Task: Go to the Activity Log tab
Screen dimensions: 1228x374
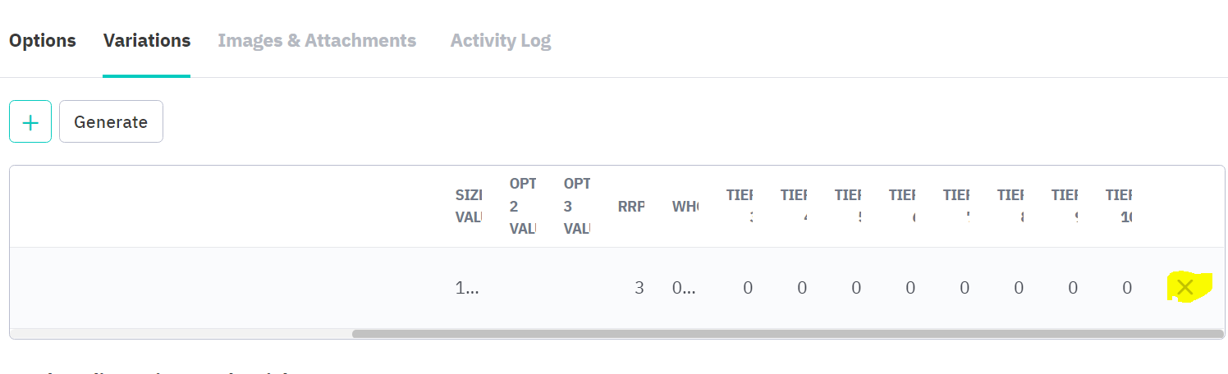Action: coord(501,40)
